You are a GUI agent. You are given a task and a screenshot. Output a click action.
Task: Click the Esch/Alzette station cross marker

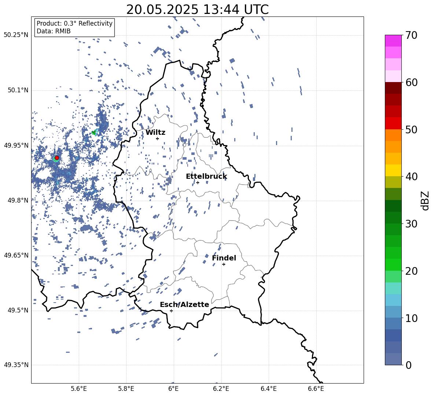171,311
